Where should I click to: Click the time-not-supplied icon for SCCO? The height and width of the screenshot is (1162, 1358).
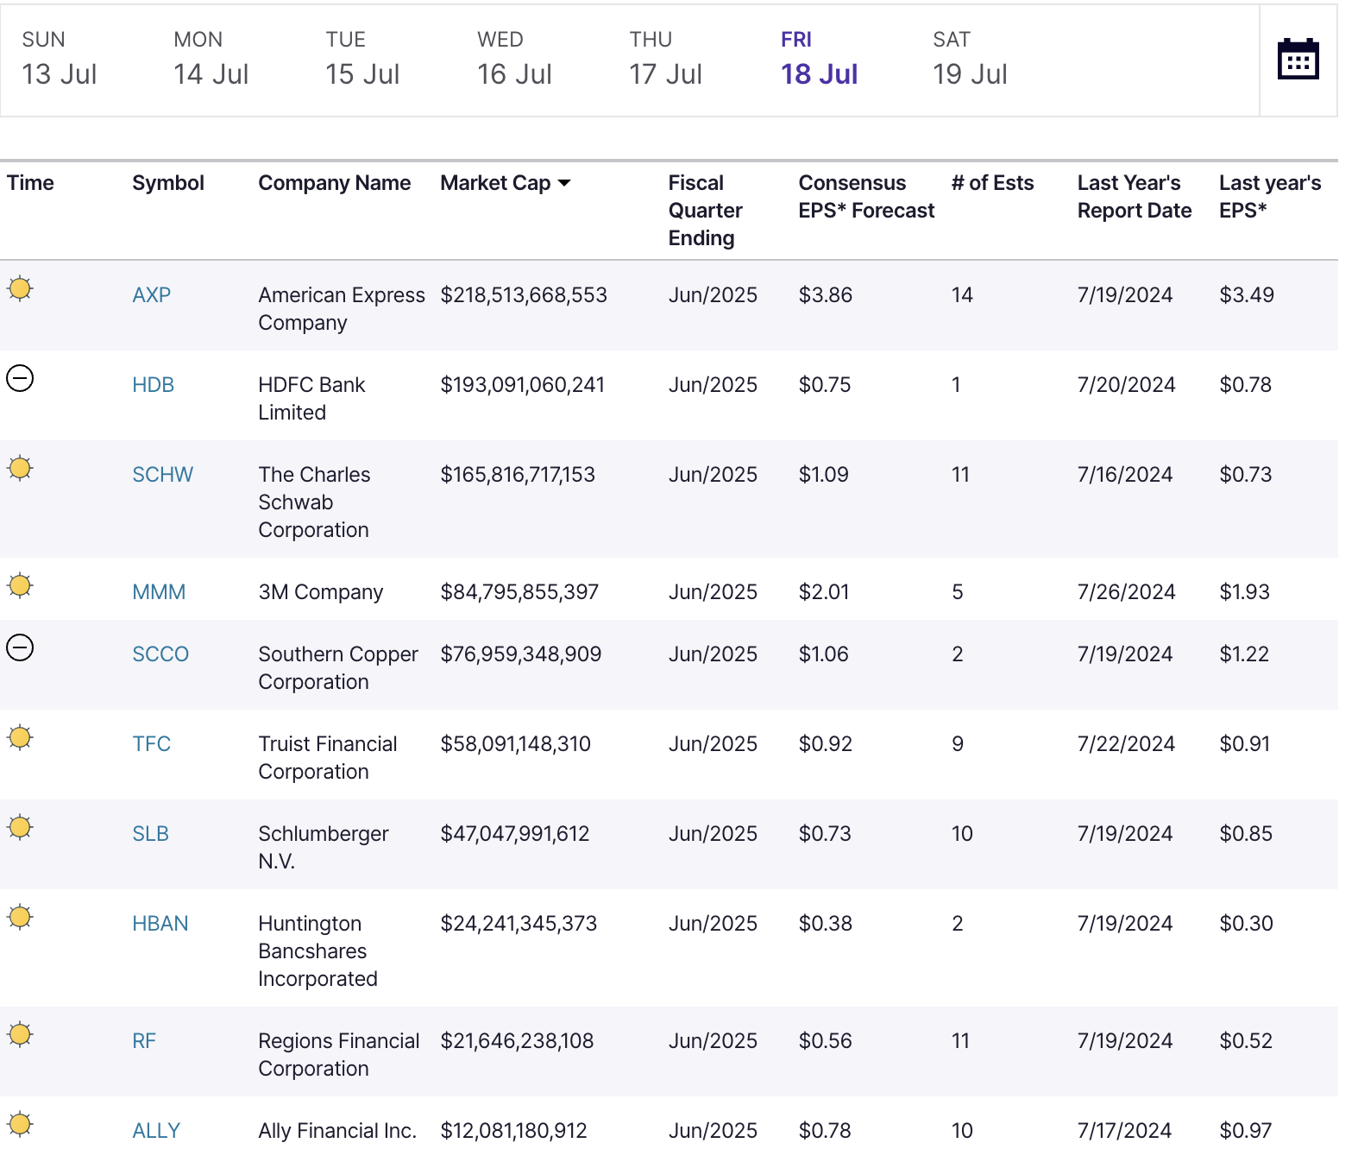(20, 647)
